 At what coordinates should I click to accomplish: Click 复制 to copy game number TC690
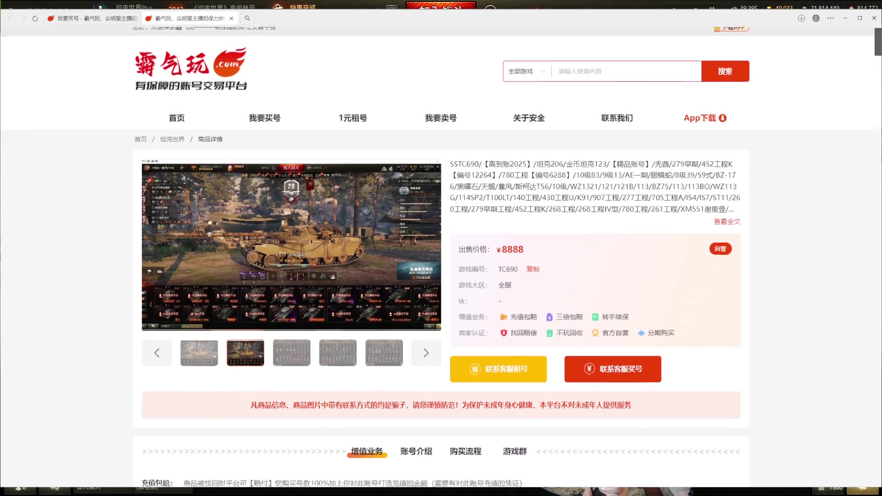click(x=532, y=269)
